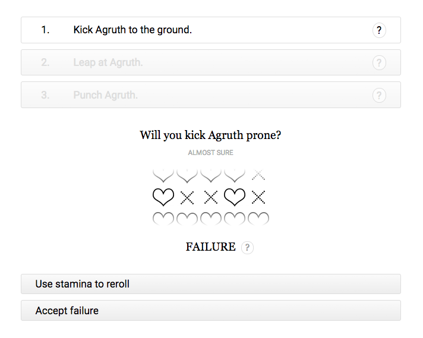Click the "Accept failure" button
The width and height of the screenshot is (423, 338).
(210, 311)
